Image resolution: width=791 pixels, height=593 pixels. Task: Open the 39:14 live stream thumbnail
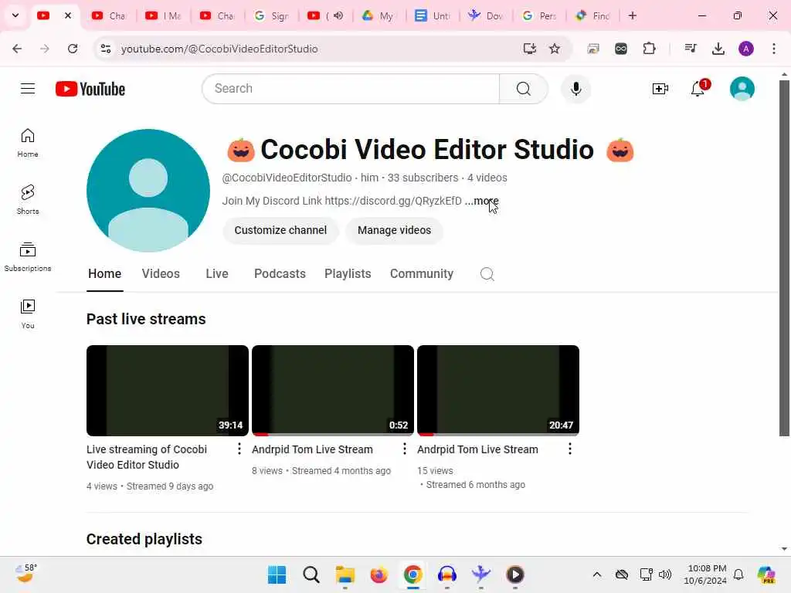tap(168, 390)
